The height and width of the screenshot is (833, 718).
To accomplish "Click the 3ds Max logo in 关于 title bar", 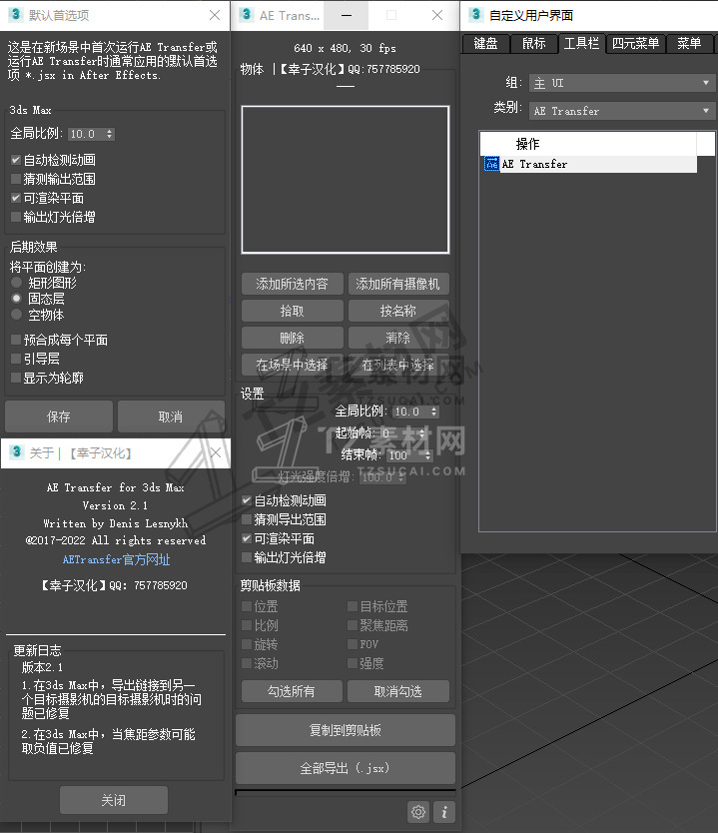I will [x=16, y=452].
